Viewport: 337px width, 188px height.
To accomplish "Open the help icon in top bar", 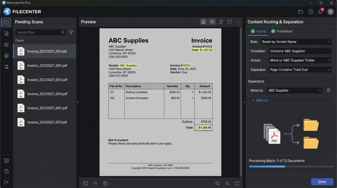I will click(x=310, y=12).
